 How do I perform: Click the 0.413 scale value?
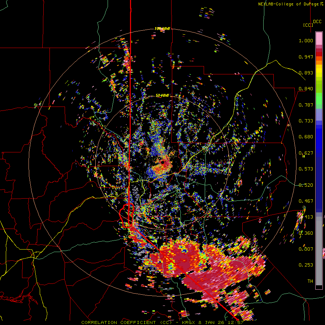[306, 217]
